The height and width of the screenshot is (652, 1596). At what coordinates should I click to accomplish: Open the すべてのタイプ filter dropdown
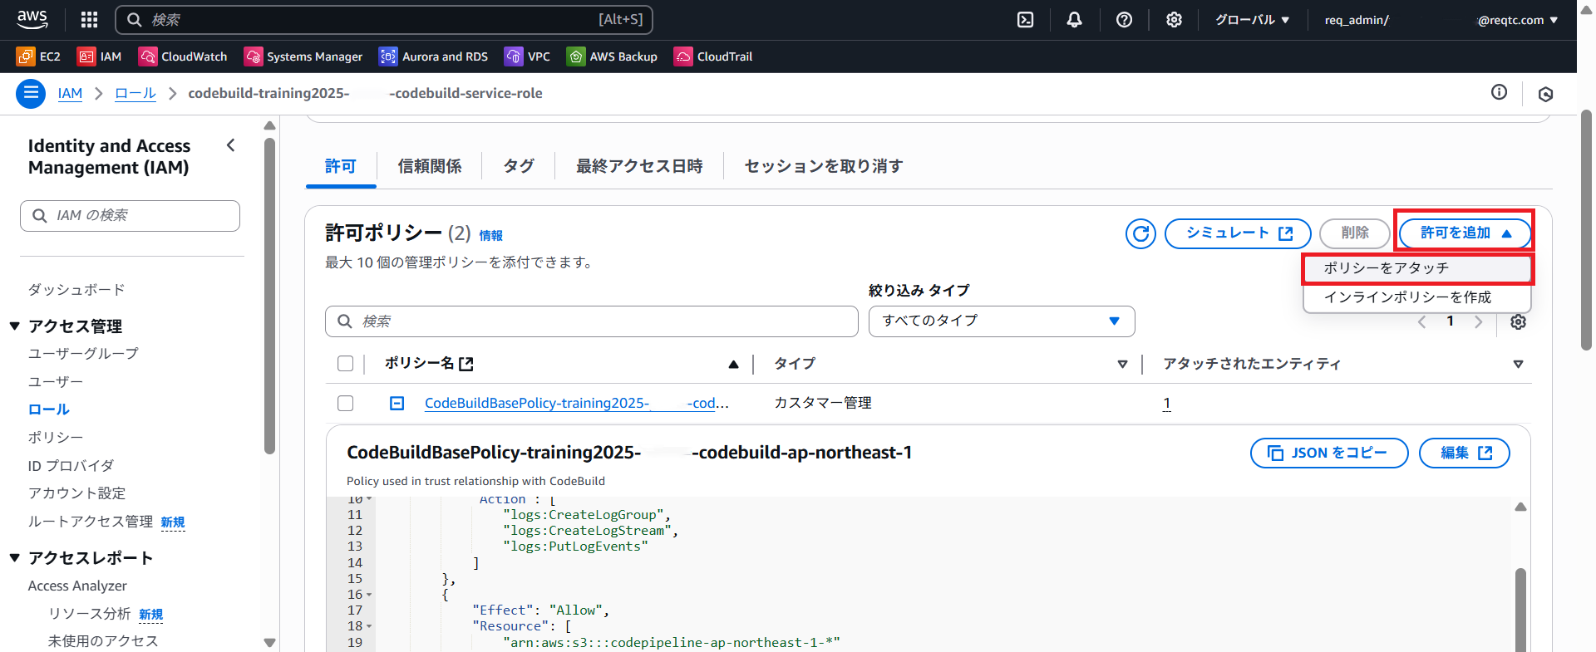coord(1002,321)
